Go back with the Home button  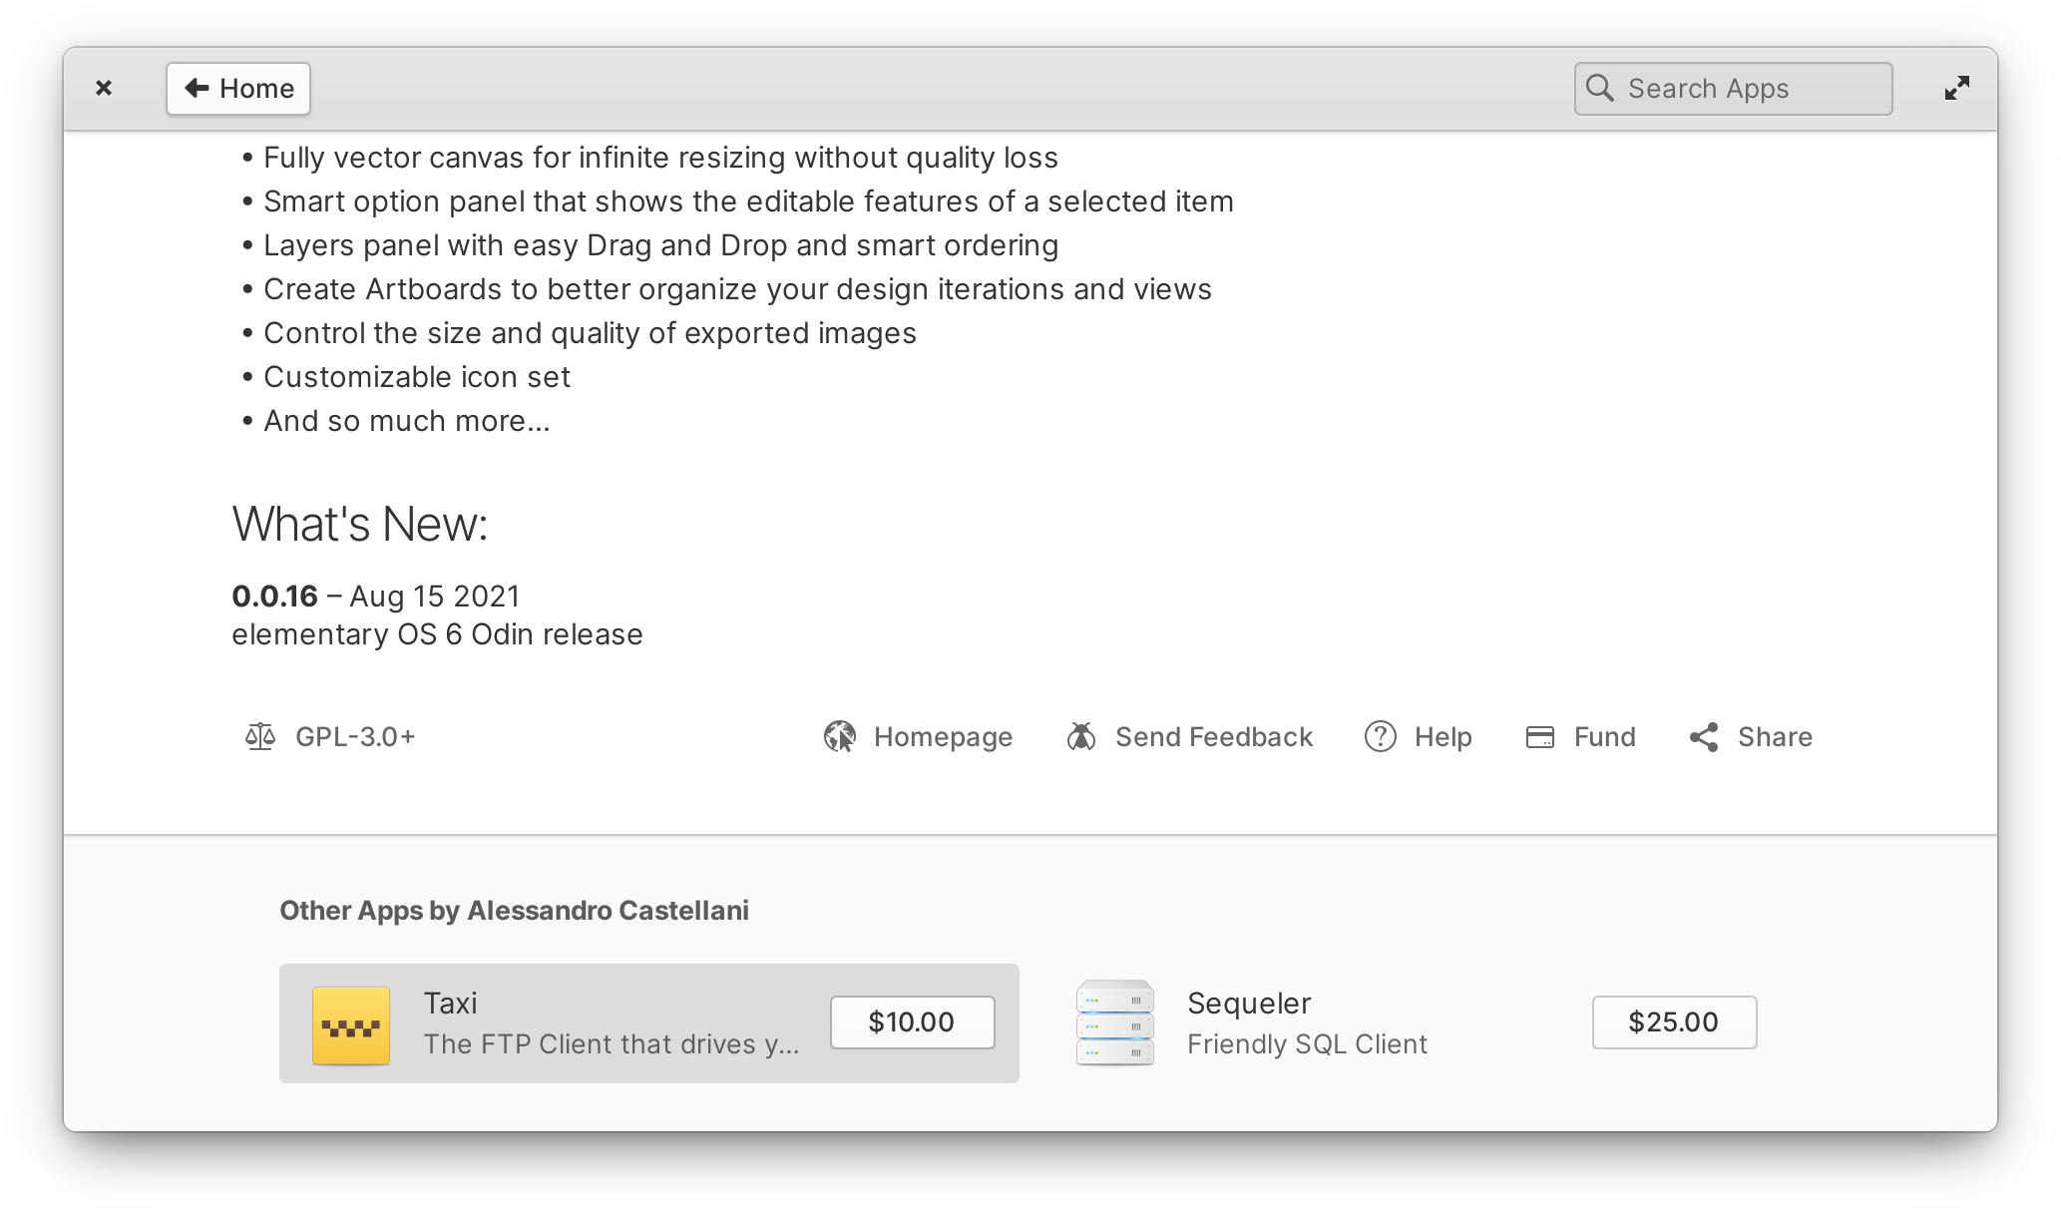(x=238, y=89)
